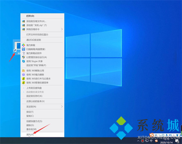182x144 pixels.
Task: Choose 固定到"开始"屏幕(P)
Action: (42, 65)
